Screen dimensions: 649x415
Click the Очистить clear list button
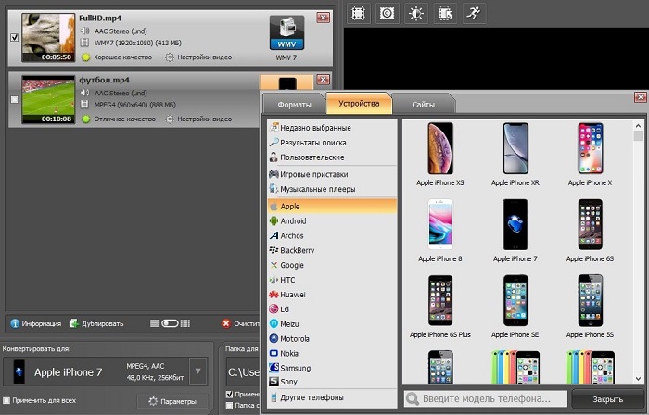(240, 323)
